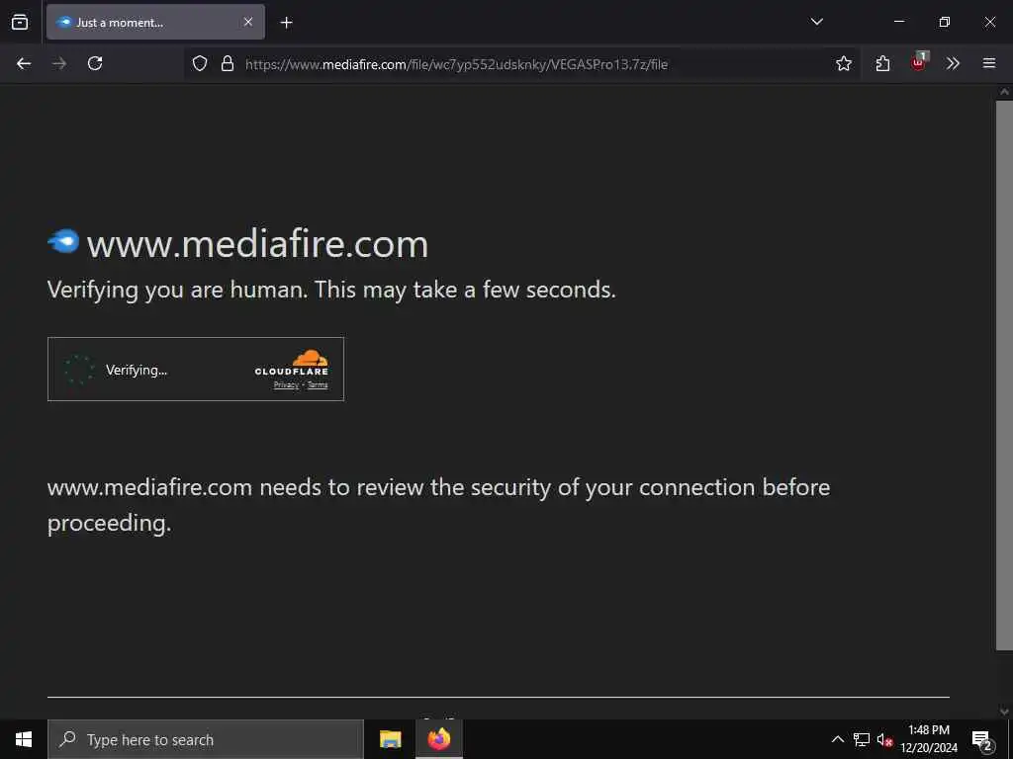Restore down the Firefox window
Viewport: 1013px width, 759px height.
945,22
